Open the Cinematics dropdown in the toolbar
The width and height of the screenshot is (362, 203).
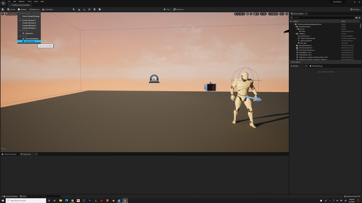48,10
